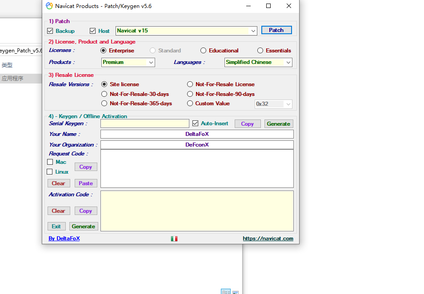The width and height of the screenshot is (424, 294).
Task: Visit the navicat.com link
Action: [x=268, y=238]
